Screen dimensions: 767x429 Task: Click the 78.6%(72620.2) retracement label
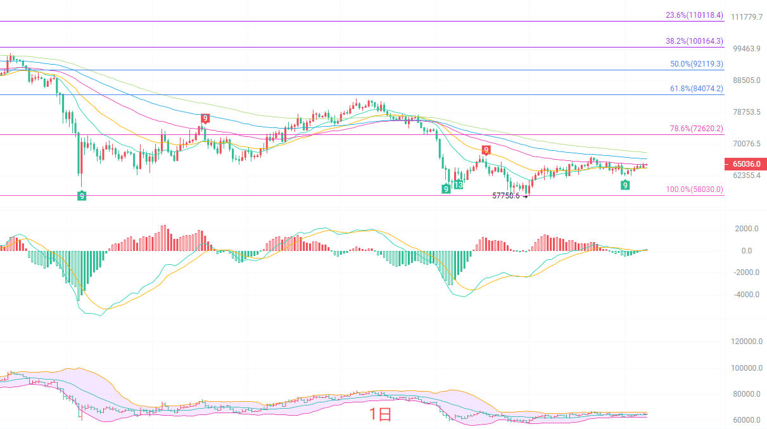[697, 129]
